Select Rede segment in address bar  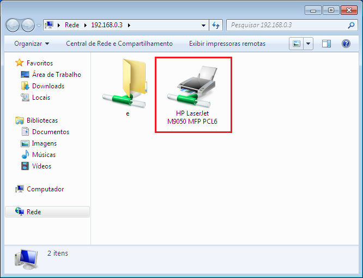coord(72,25)
